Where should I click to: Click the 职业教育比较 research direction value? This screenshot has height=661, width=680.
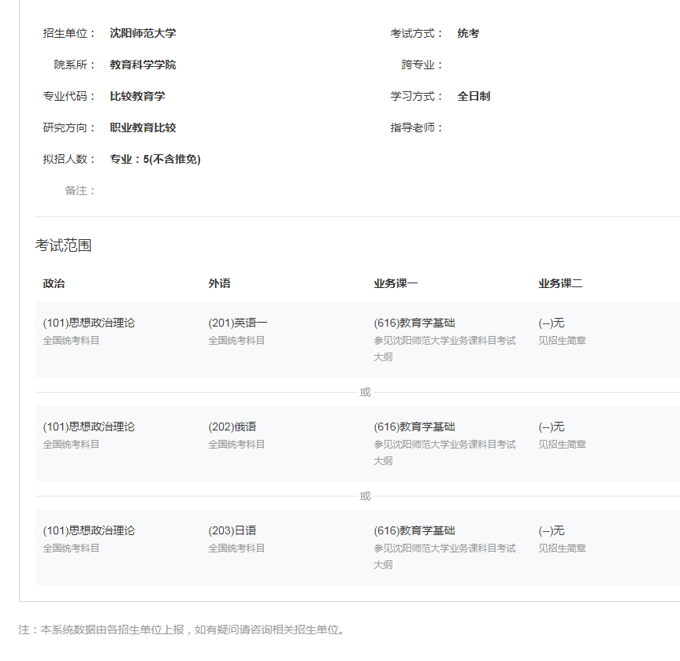(143, 127)
